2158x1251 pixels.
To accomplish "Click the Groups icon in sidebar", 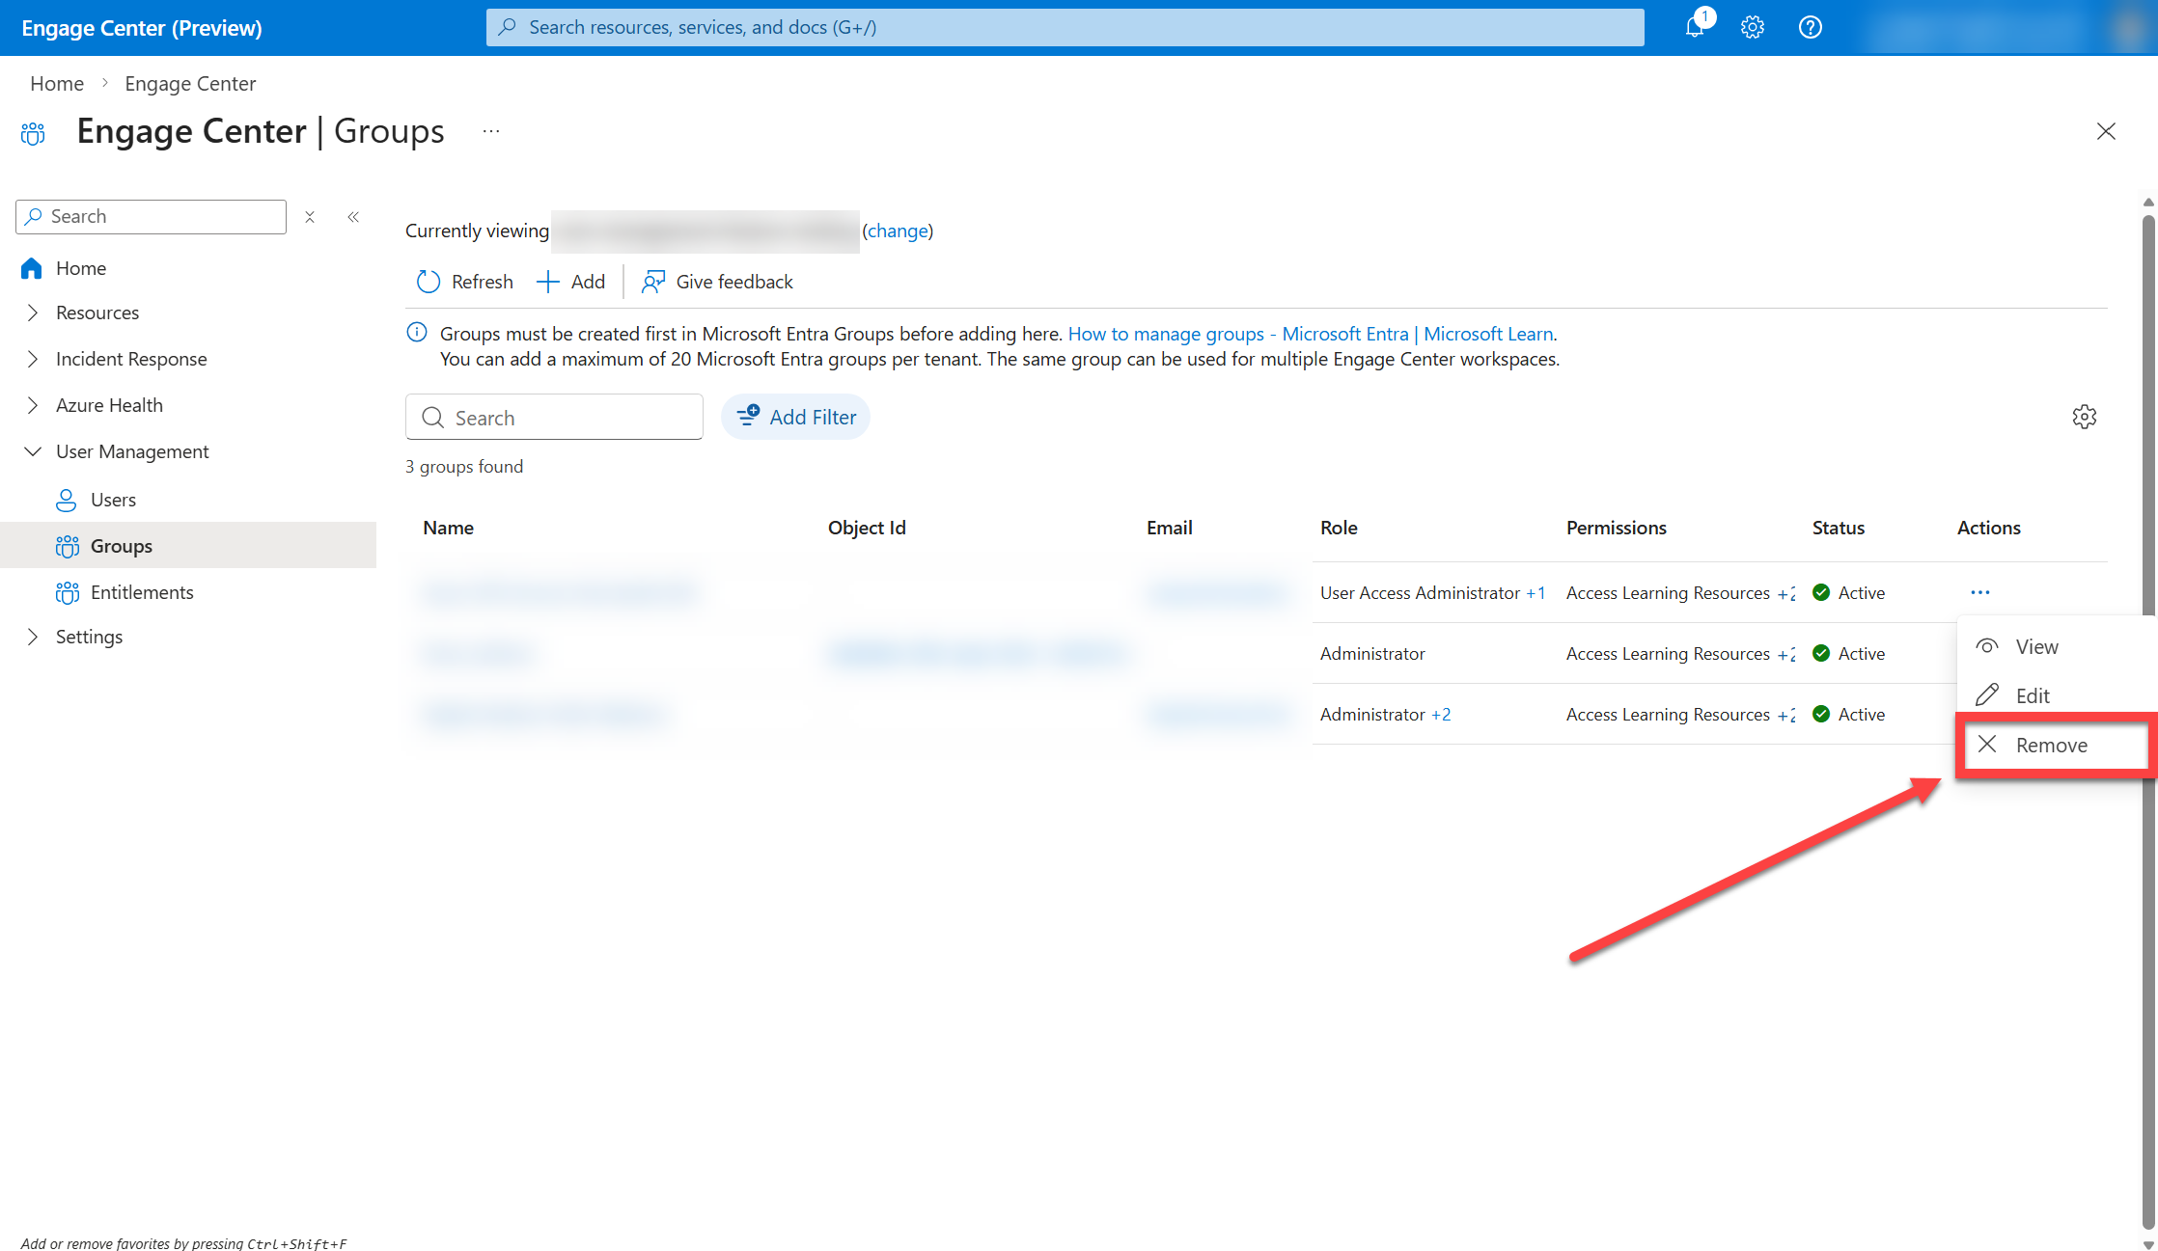I will tap(68, 546).
